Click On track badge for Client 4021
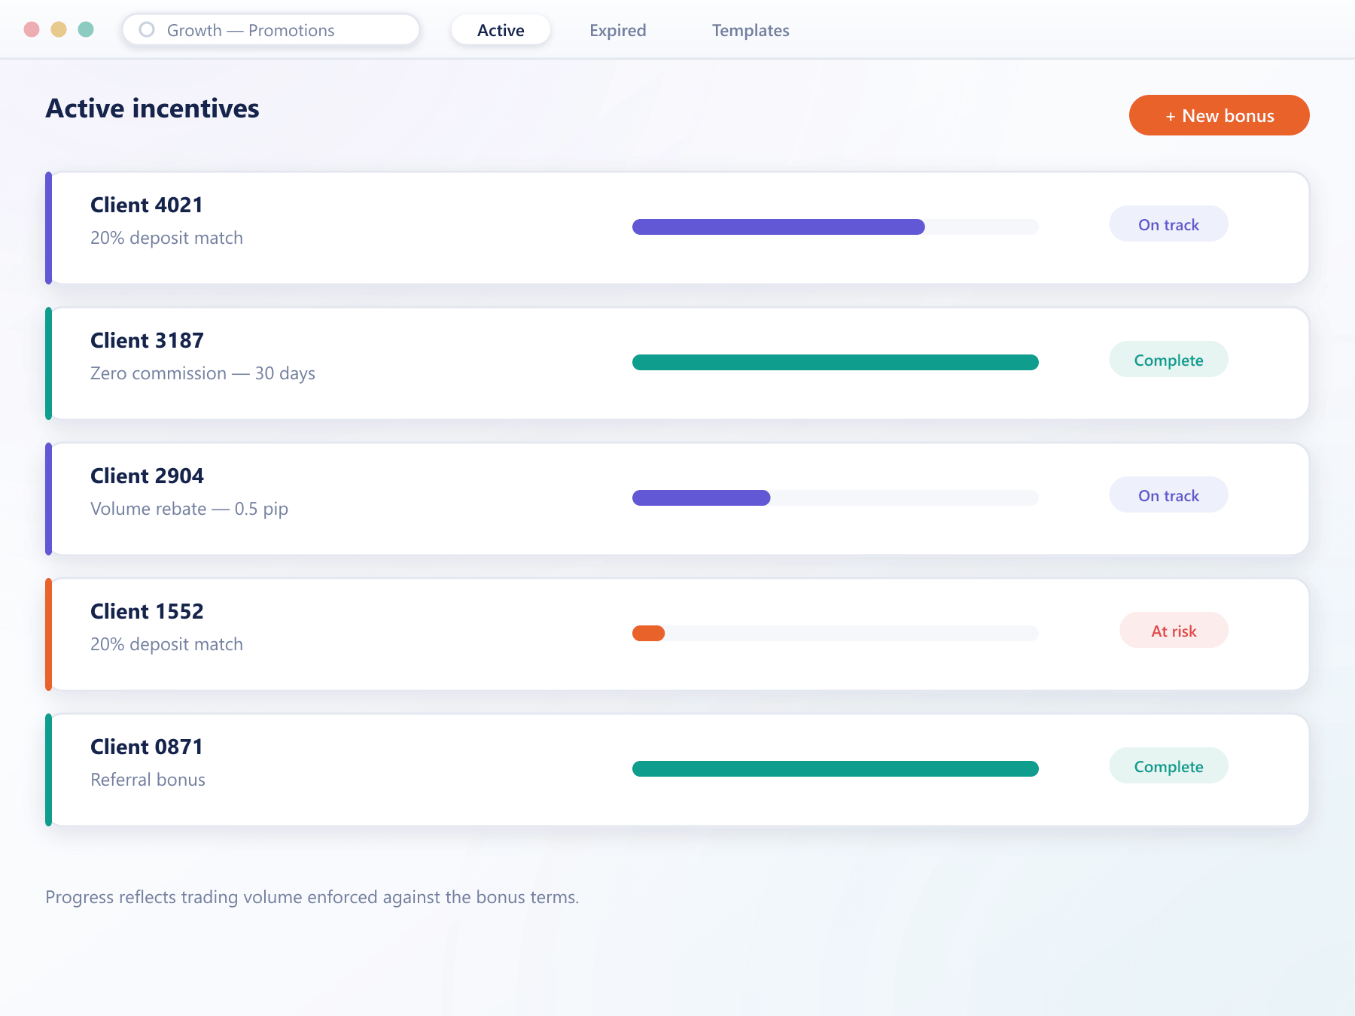Image resolution: width=1355 pixels, height=1016 pixels. point(1168,224)
